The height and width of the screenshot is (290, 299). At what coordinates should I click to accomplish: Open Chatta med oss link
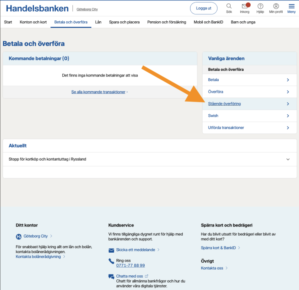(x=129, y=276)
